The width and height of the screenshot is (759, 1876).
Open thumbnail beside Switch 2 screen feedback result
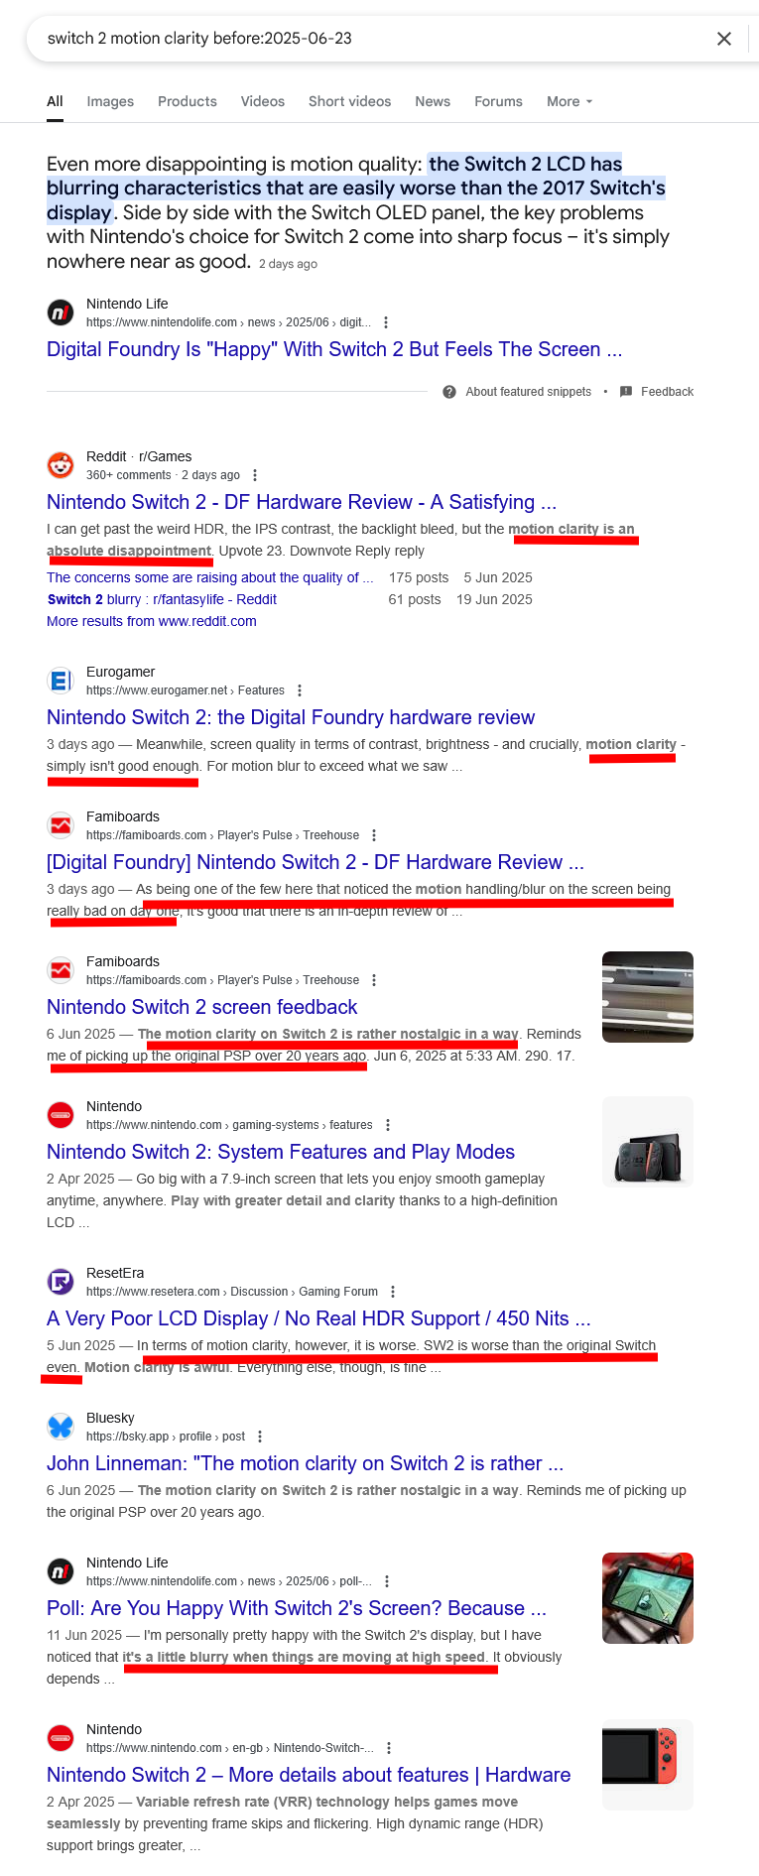(648, 997)
